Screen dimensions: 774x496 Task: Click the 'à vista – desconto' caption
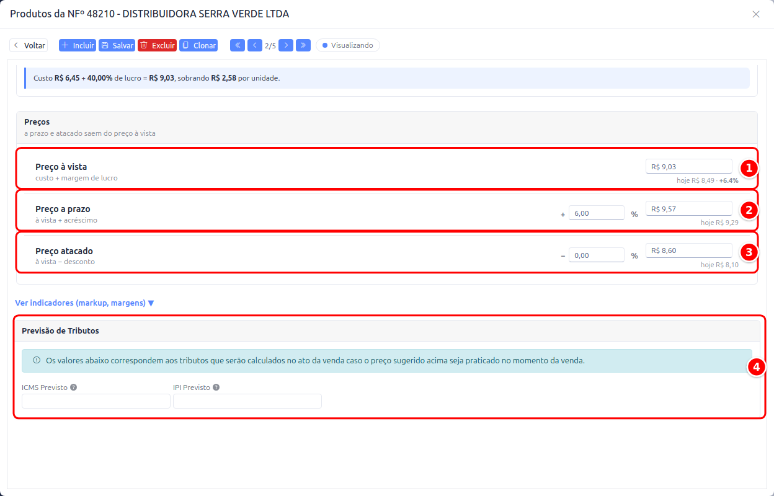[x=65, y=262]
